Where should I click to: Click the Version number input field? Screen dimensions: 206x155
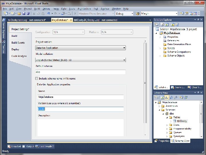coord(80,109)
